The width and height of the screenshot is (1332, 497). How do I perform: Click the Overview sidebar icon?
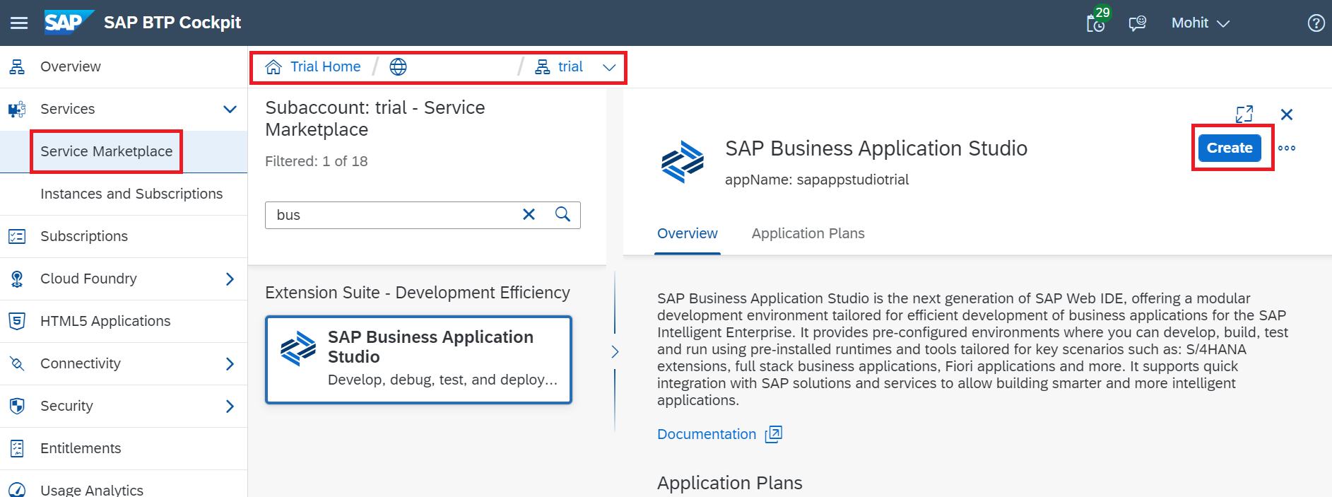coord(17,66)
